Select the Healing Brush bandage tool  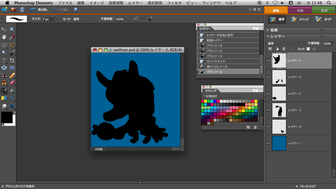[x=12, y=76]
